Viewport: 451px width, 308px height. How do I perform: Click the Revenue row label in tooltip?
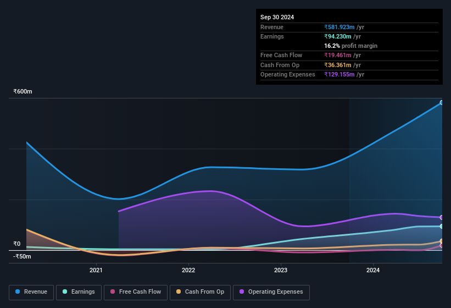(272, 27)
